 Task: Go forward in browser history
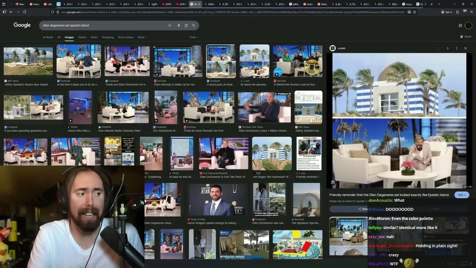click(17, 12)
